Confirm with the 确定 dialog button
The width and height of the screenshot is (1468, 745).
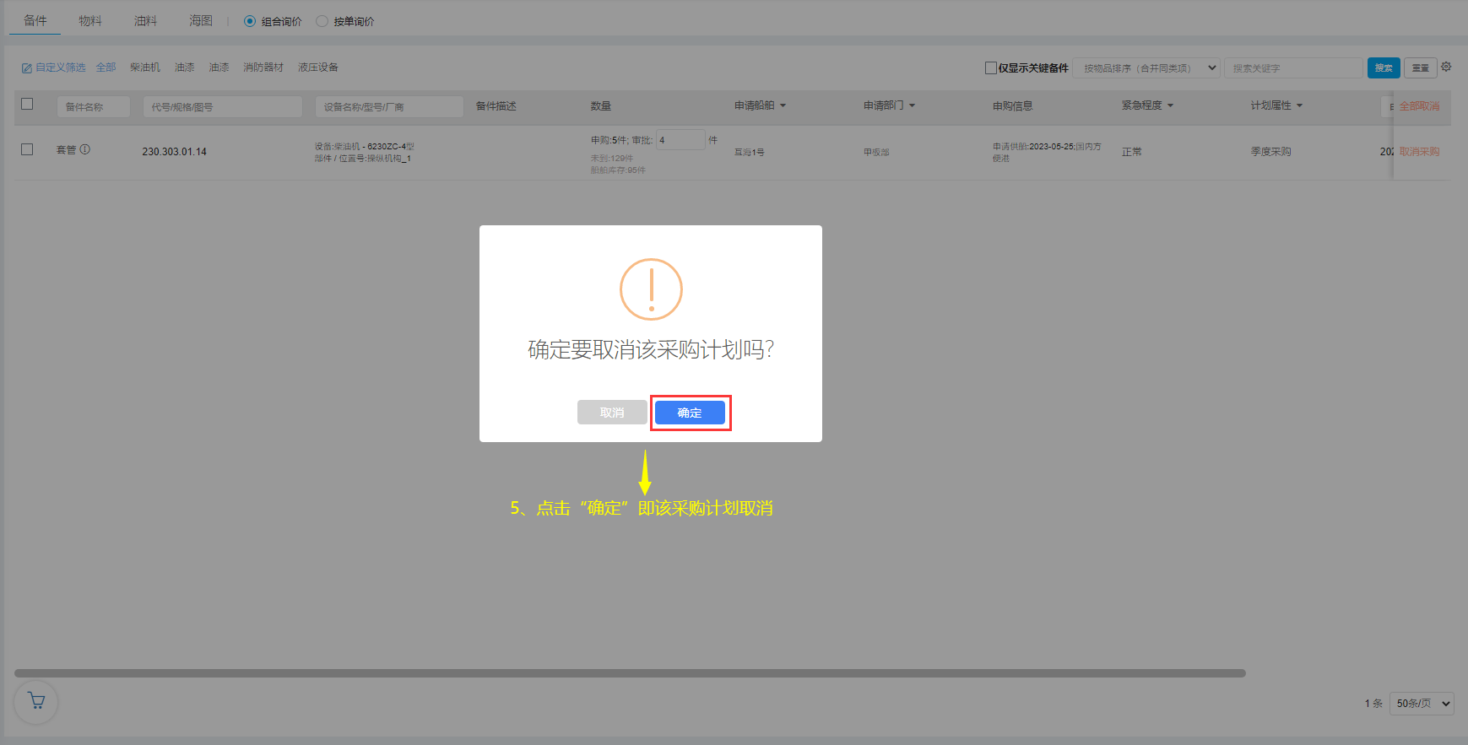click(x=690, y=413)
